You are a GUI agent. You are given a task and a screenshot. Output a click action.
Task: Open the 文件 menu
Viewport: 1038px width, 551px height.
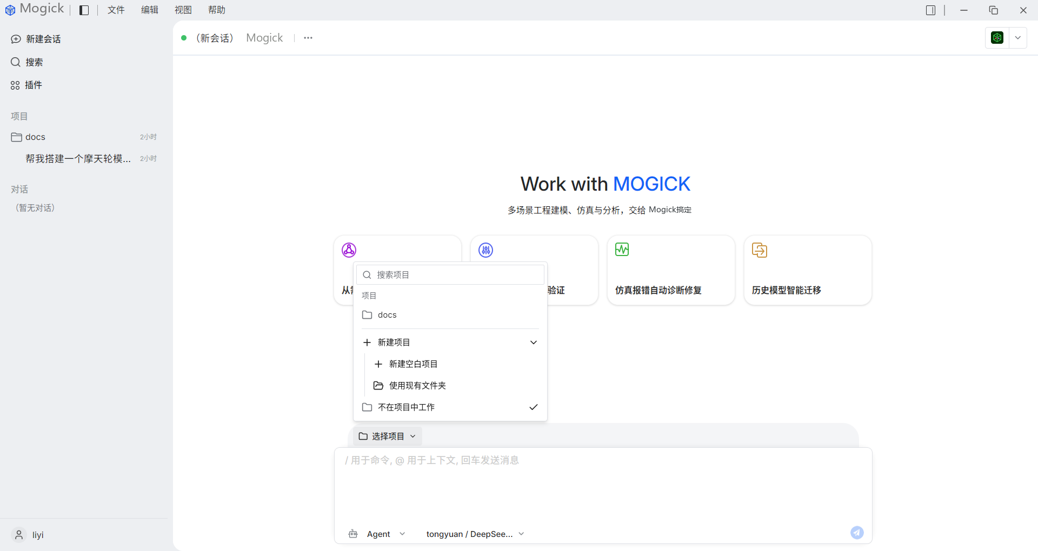pos(116,10)
